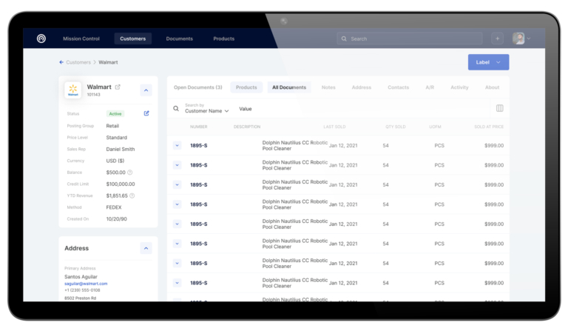Click the Walmart logo thumbnail
Image resolution: width=568 pixels, height=331 pixels.
72,90
